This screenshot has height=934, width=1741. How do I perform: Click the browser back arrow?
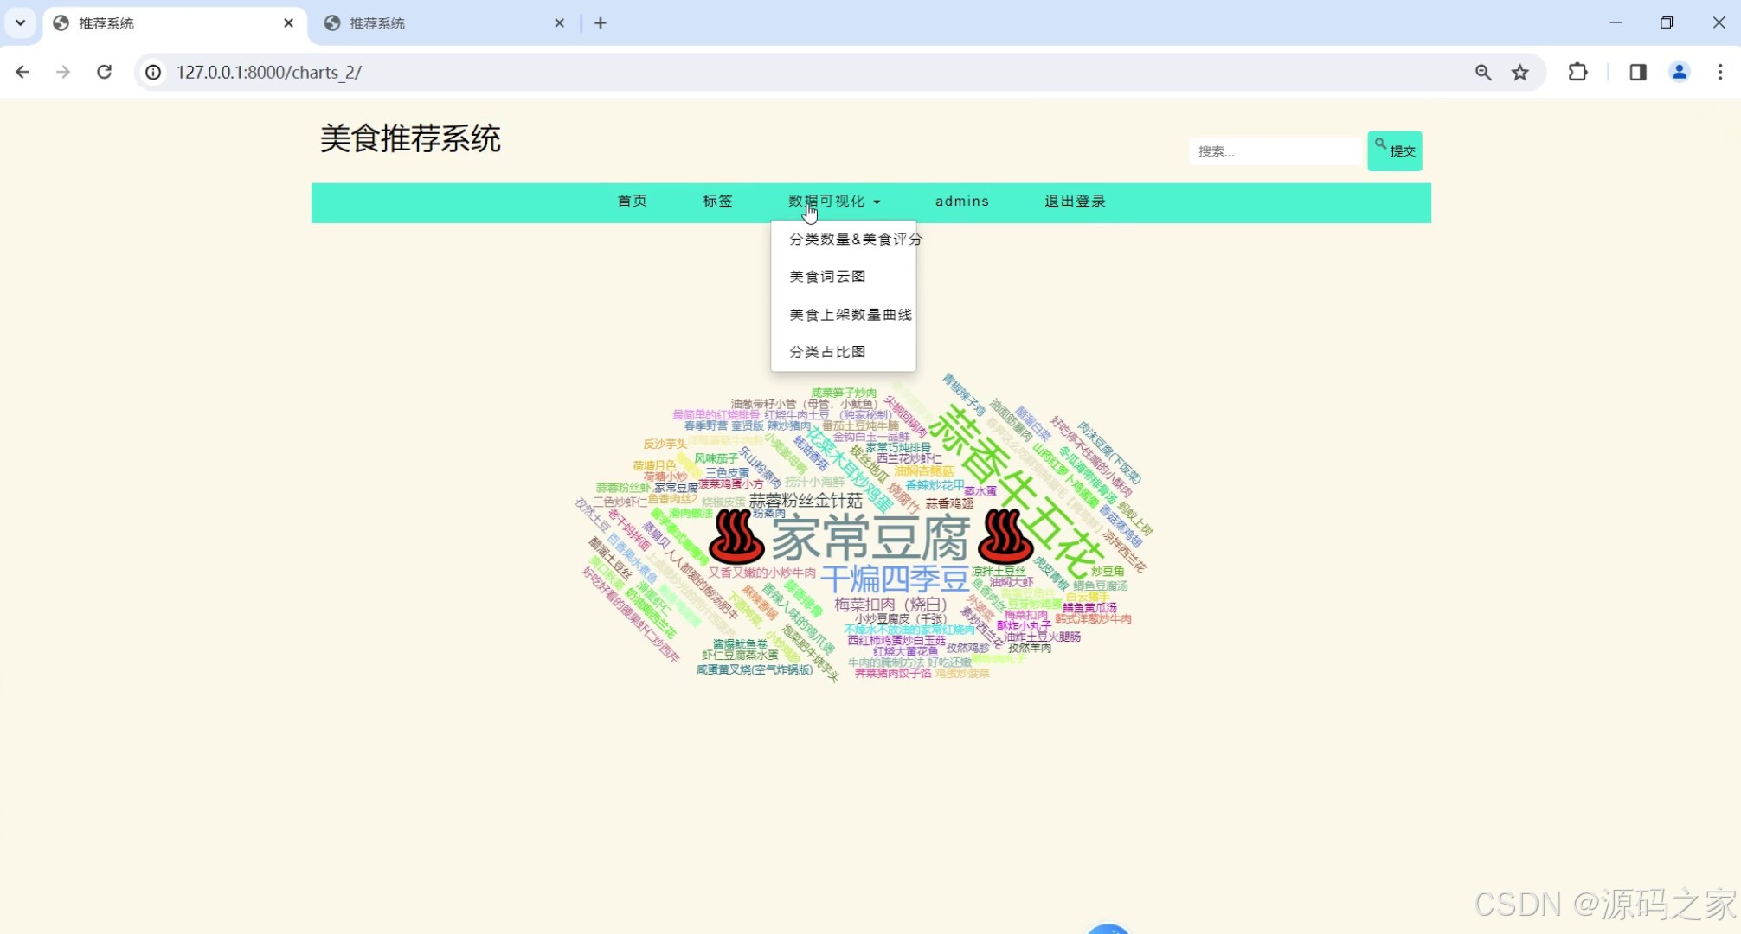(x=22, y=72)
